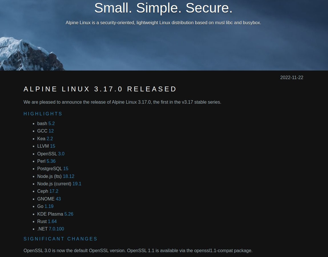Viewport: 328px width, 257px height.
Task: Open the Node.js lts 18.12 link
Action: point(69,176)
